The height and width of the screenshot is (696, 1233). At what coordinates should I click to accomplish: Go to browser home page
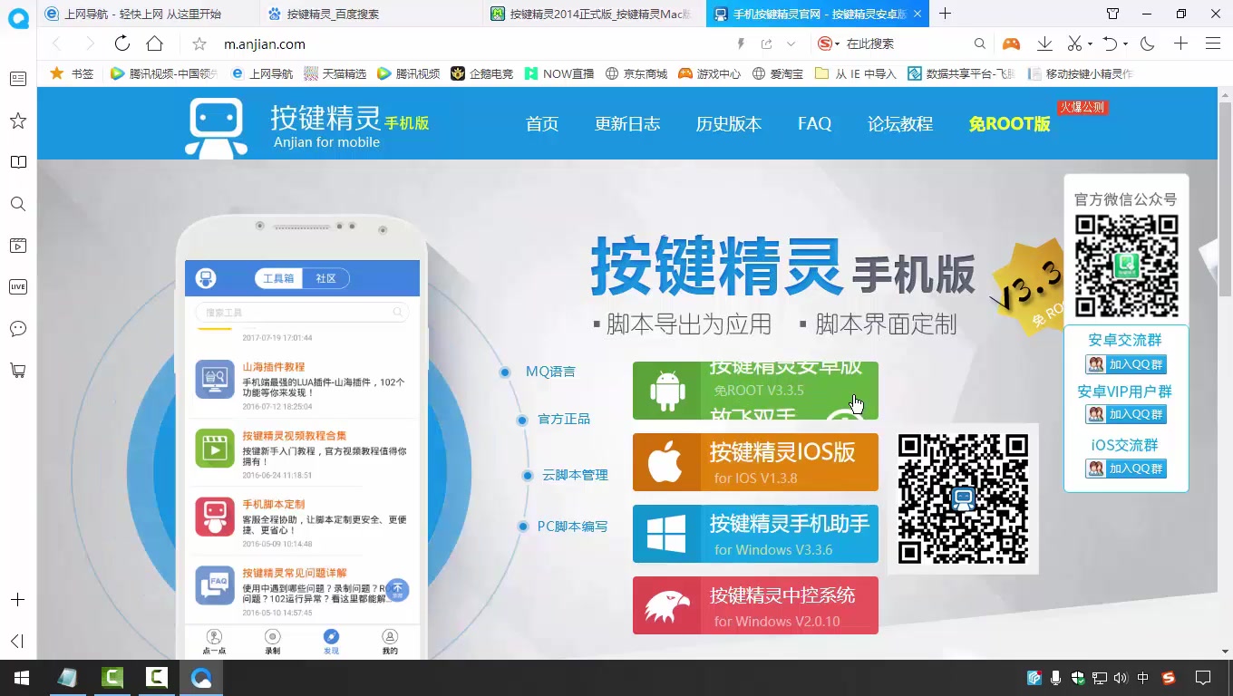155,43
